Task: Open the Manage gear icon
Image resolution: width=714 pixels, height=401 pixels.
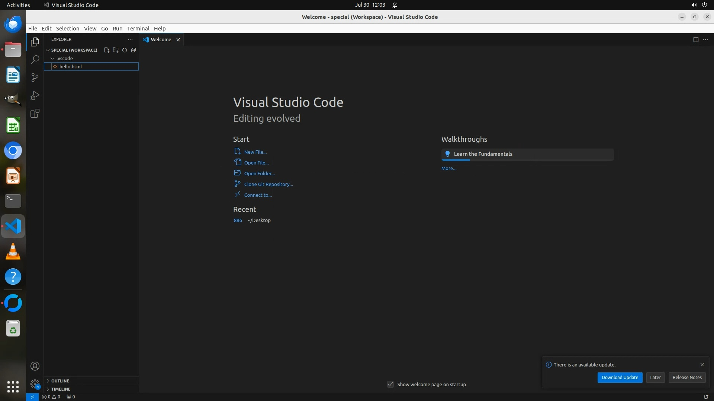Action: click(x=35, y=384)
